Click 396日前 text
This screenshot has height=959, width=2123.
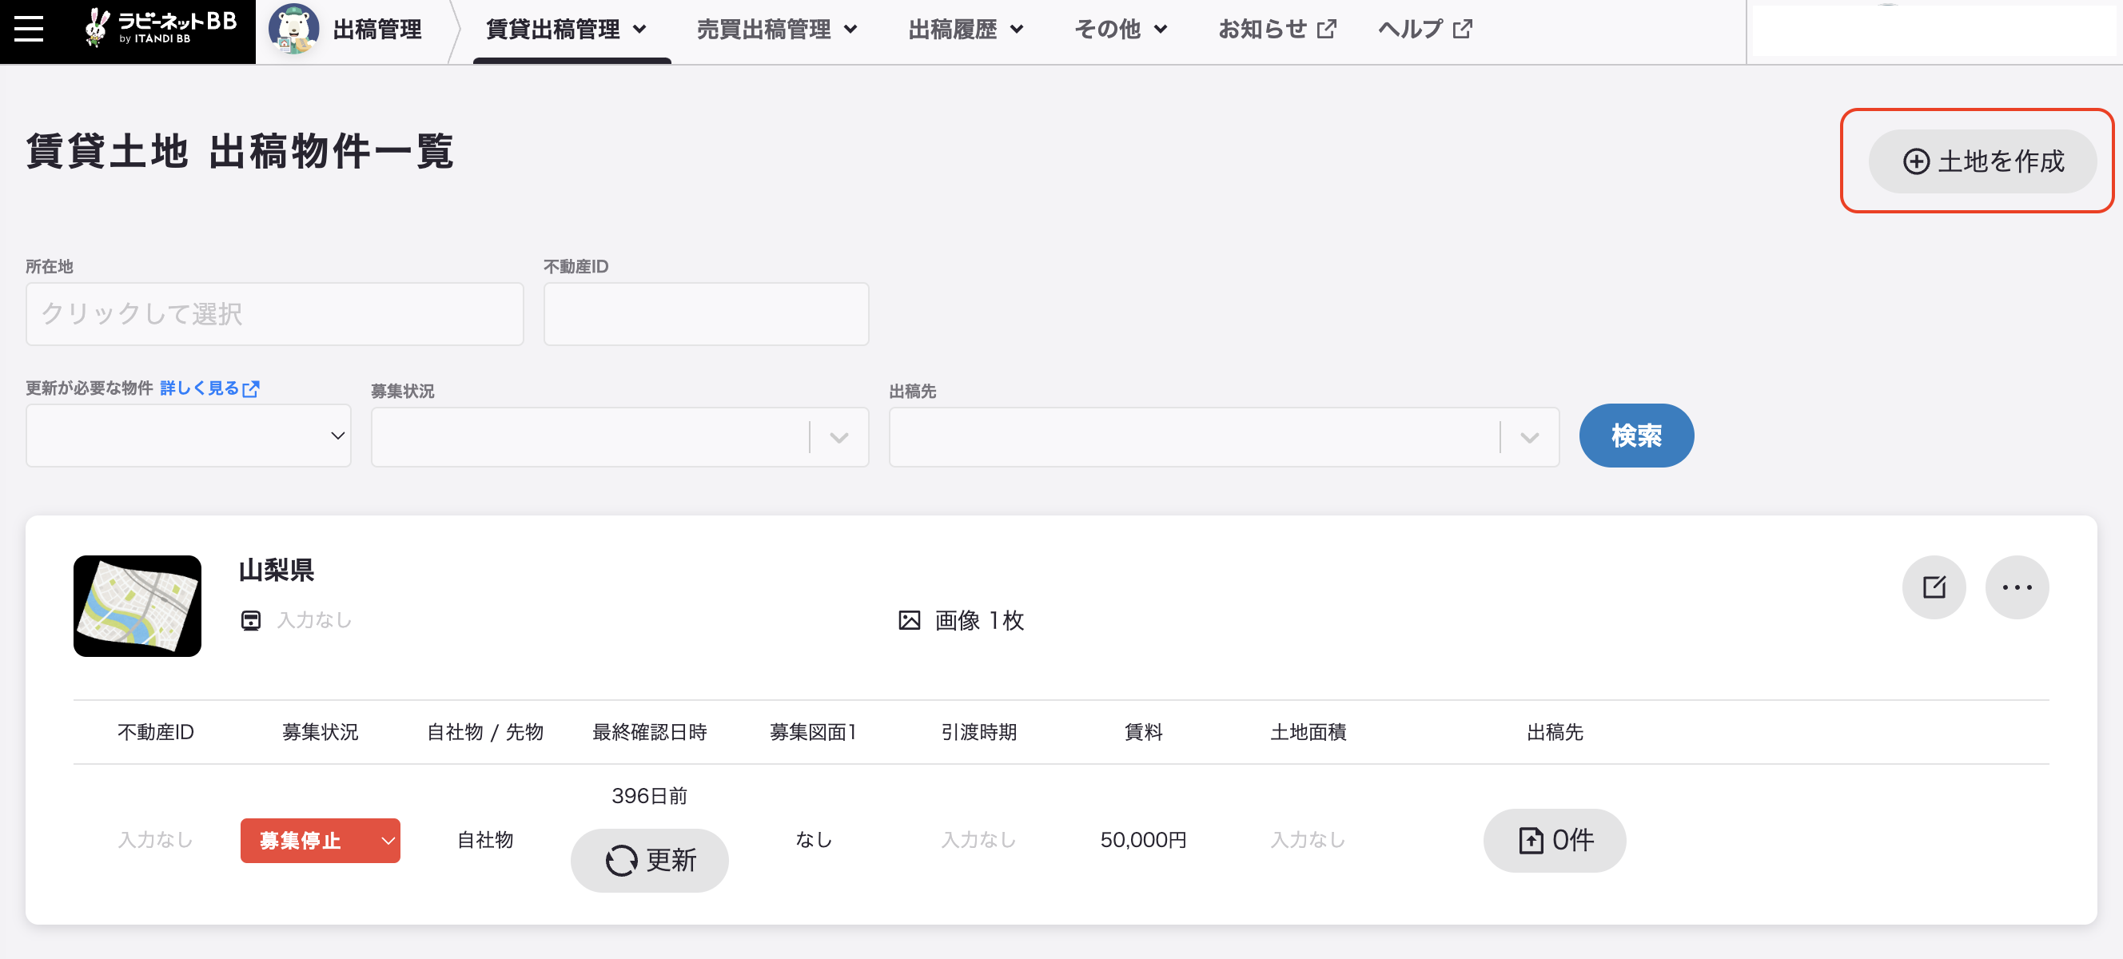pyautogui.click(x=649, y=796)
